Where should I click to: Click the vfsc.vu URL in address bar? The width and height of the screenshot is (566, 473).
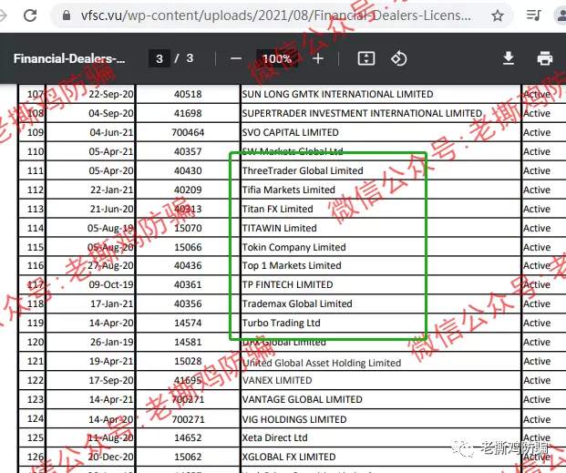click(276, 15)
